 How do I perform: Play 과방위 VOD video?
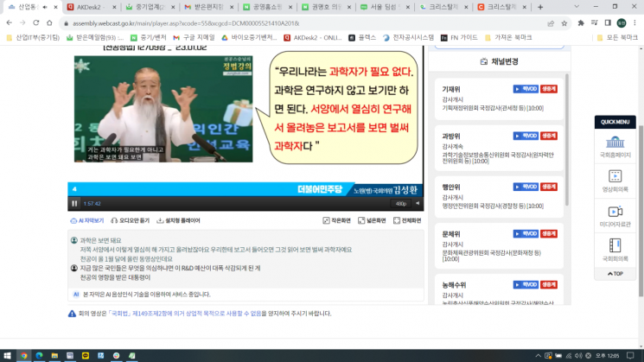526,136
